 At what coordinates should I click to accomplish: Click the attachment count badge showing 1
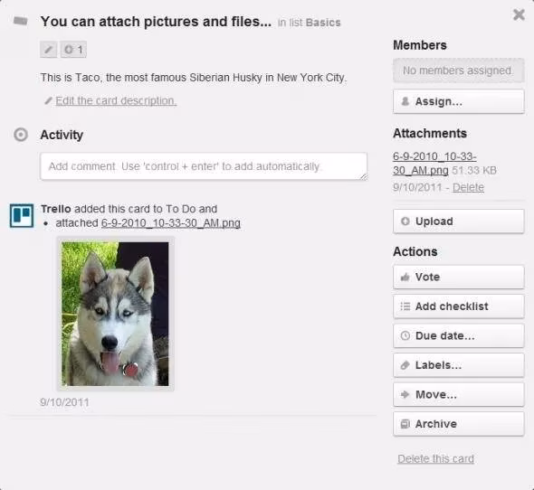pyautogui.click(x=73, y=50)
